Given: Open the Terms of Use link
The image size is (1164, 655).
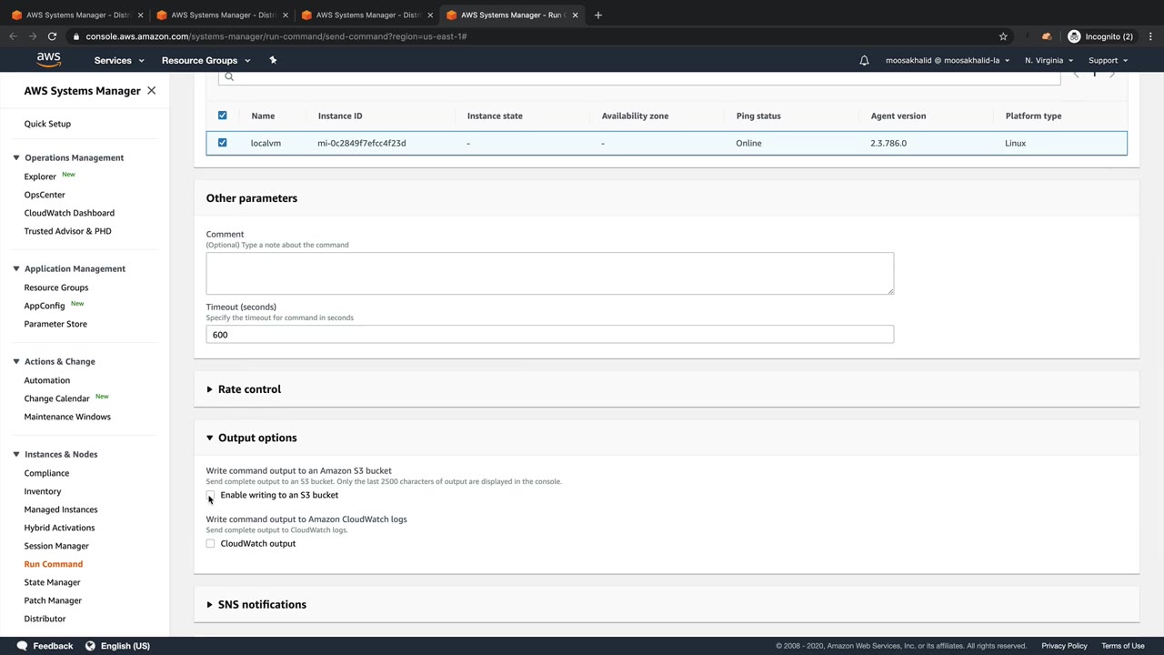Looking at the screenshot, I should pyautogui.click(x=1123, y=646).
